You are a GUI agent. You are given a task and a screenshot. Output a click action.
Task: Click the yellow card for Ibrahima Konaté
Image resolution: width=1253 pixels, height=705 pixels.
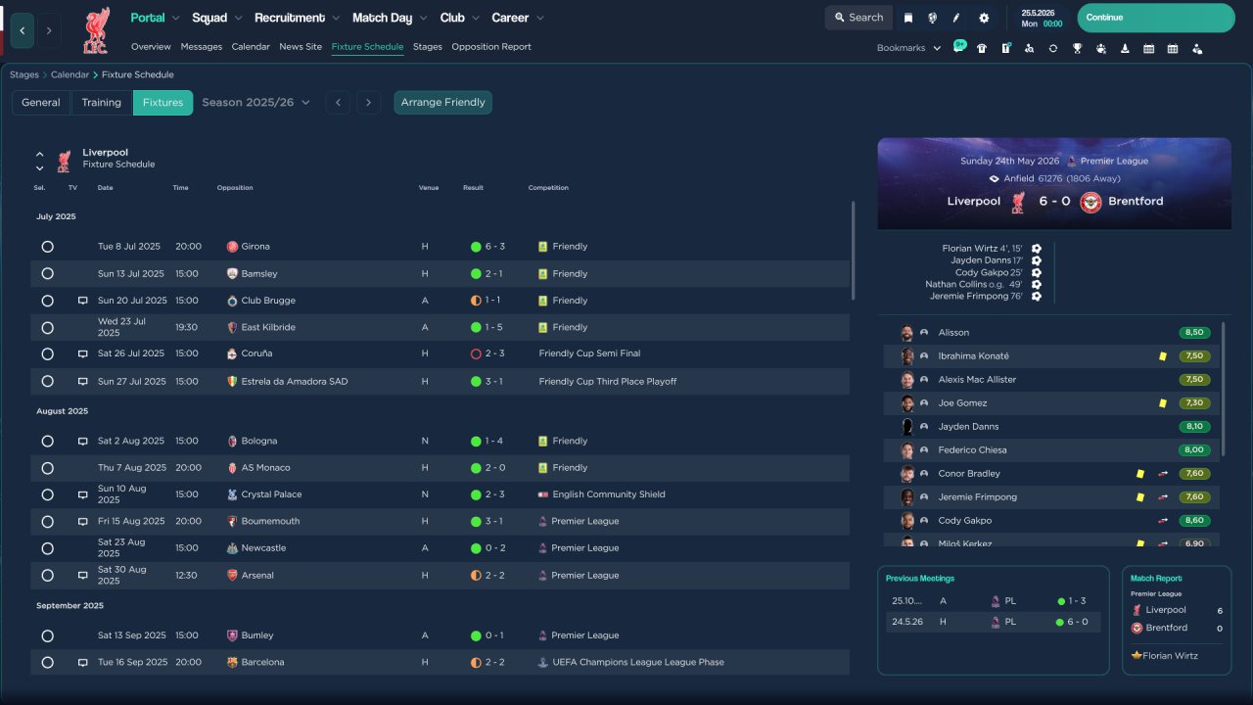coord(1162,356)
